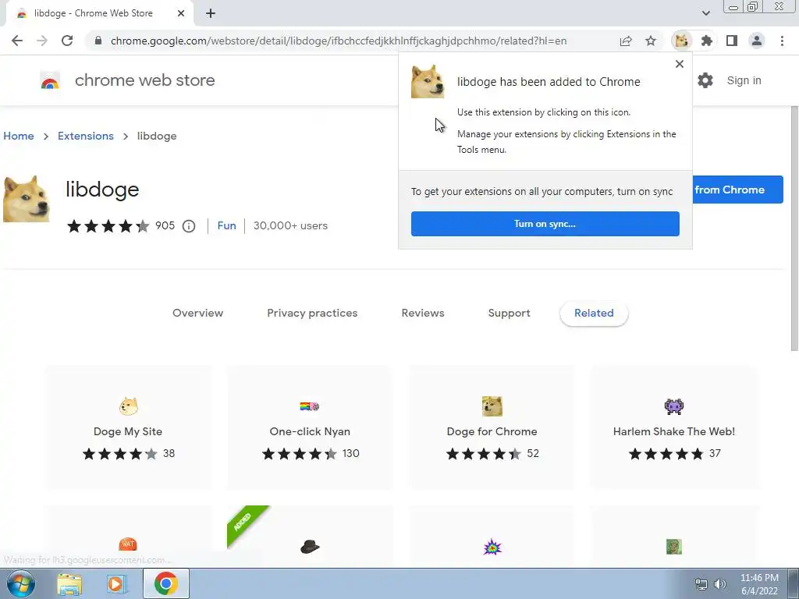Click the browser forward arrow
The height and width of the screenshot is (599, 799).
point(42,41)
